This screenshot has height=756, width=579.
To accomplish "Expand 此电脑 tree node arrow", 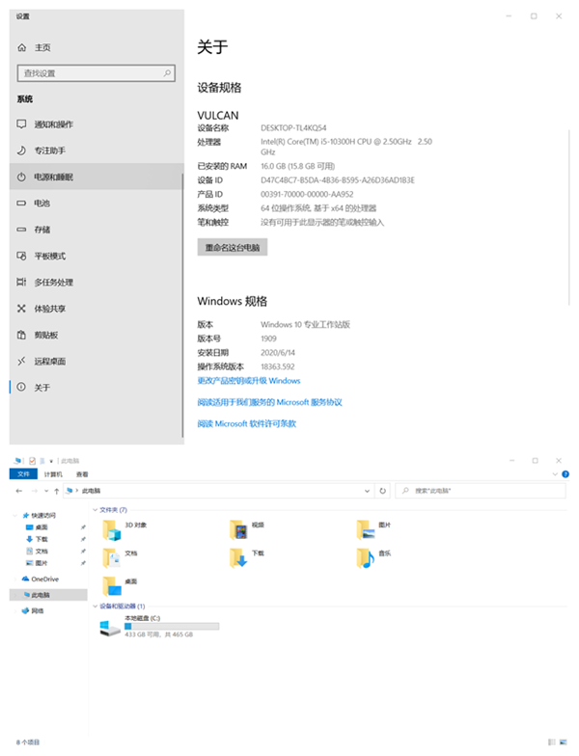I will [x=15, y=595].
